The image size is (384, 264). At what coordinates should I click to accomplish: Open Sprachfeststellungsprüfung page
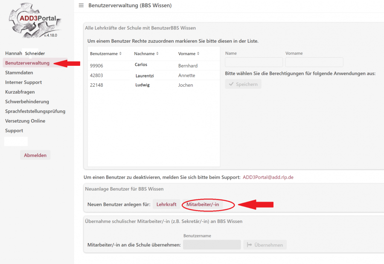coord(35,111)
